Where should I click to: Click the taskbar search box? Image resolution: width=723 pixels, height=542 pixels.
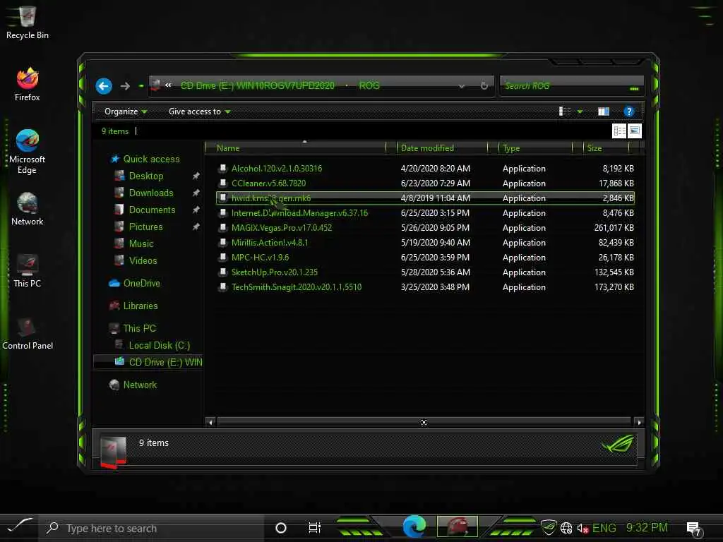(x=151, y=528)
